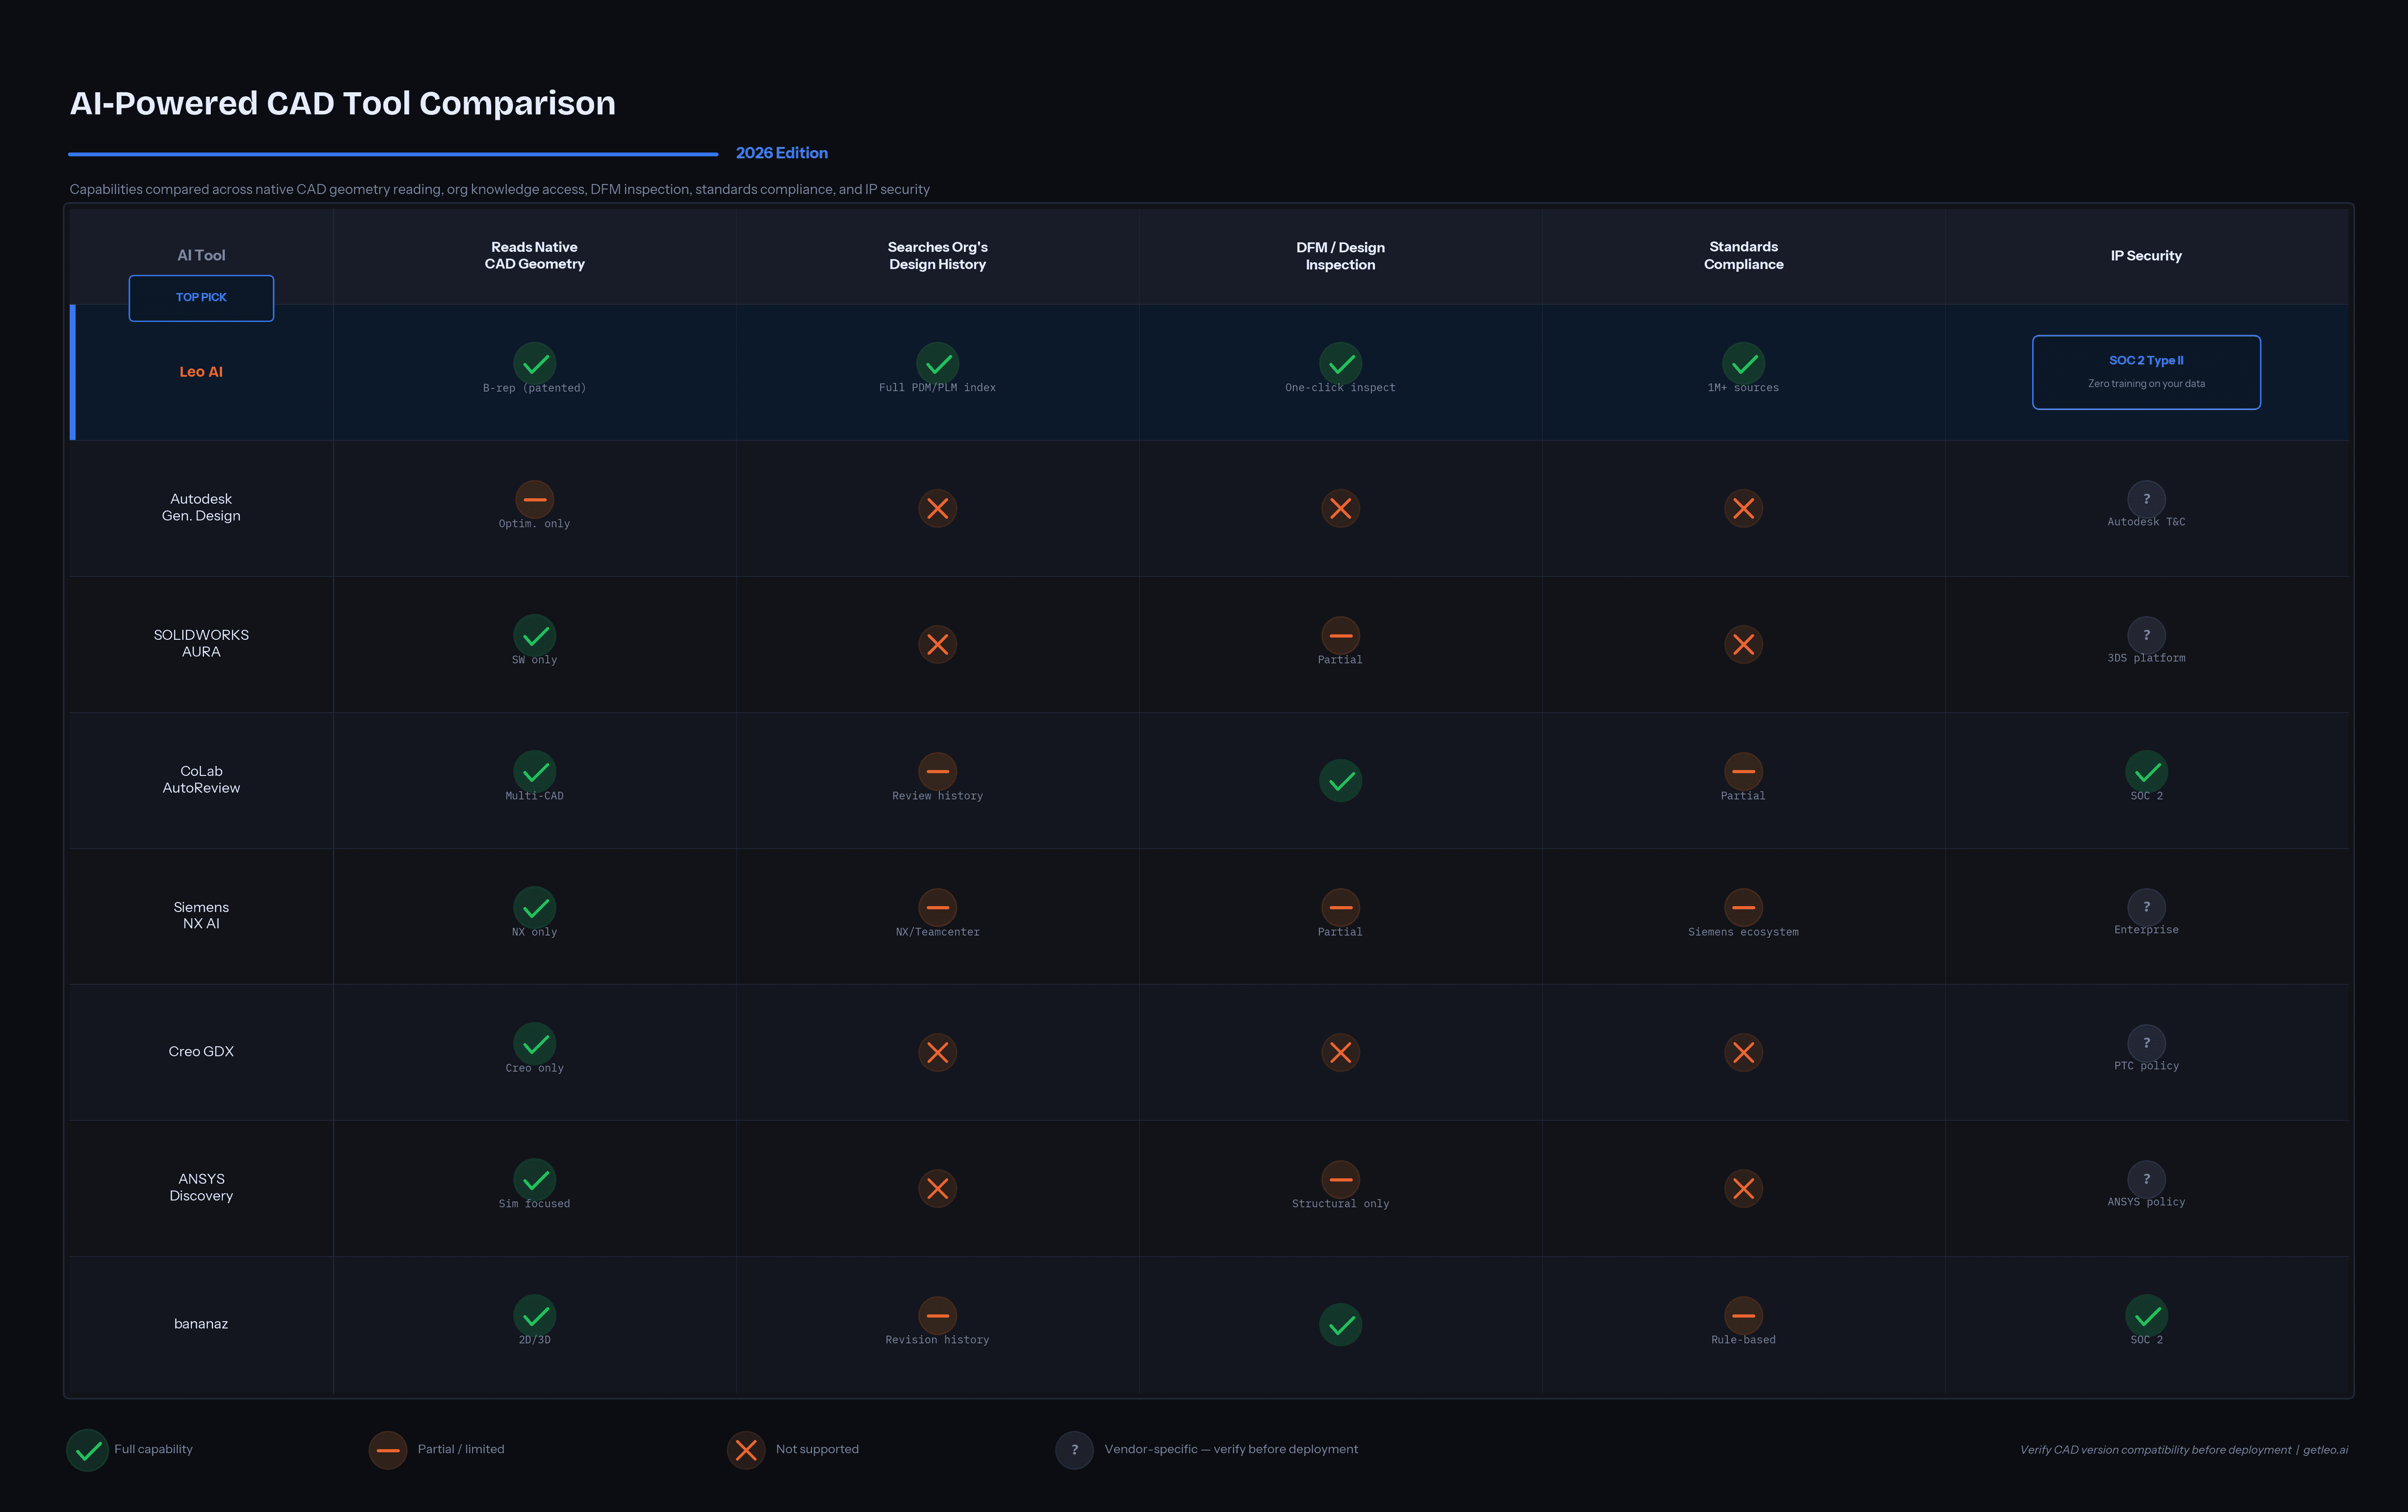This screenshot has height=1512, width=2408.
Task: Click bananaz's DFM Inspection check icon
Action: 1340,1324
